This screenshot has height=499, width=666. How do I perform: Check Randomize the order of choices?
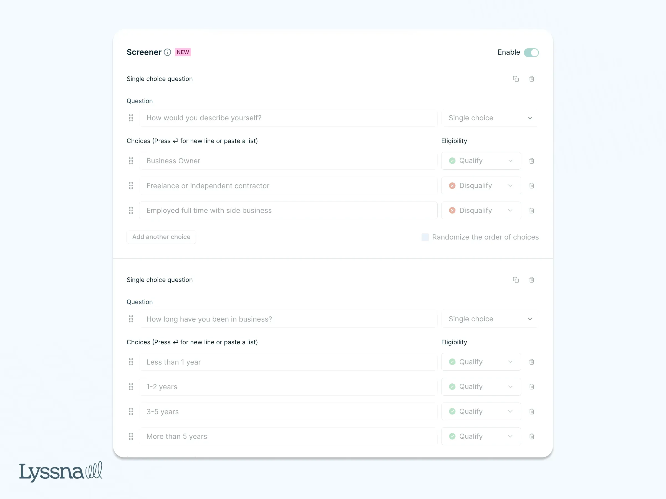[425, 237]
